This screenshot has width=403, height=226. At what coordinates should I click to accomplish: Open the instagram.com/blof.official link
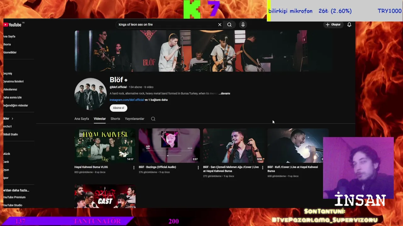[127, 100]
